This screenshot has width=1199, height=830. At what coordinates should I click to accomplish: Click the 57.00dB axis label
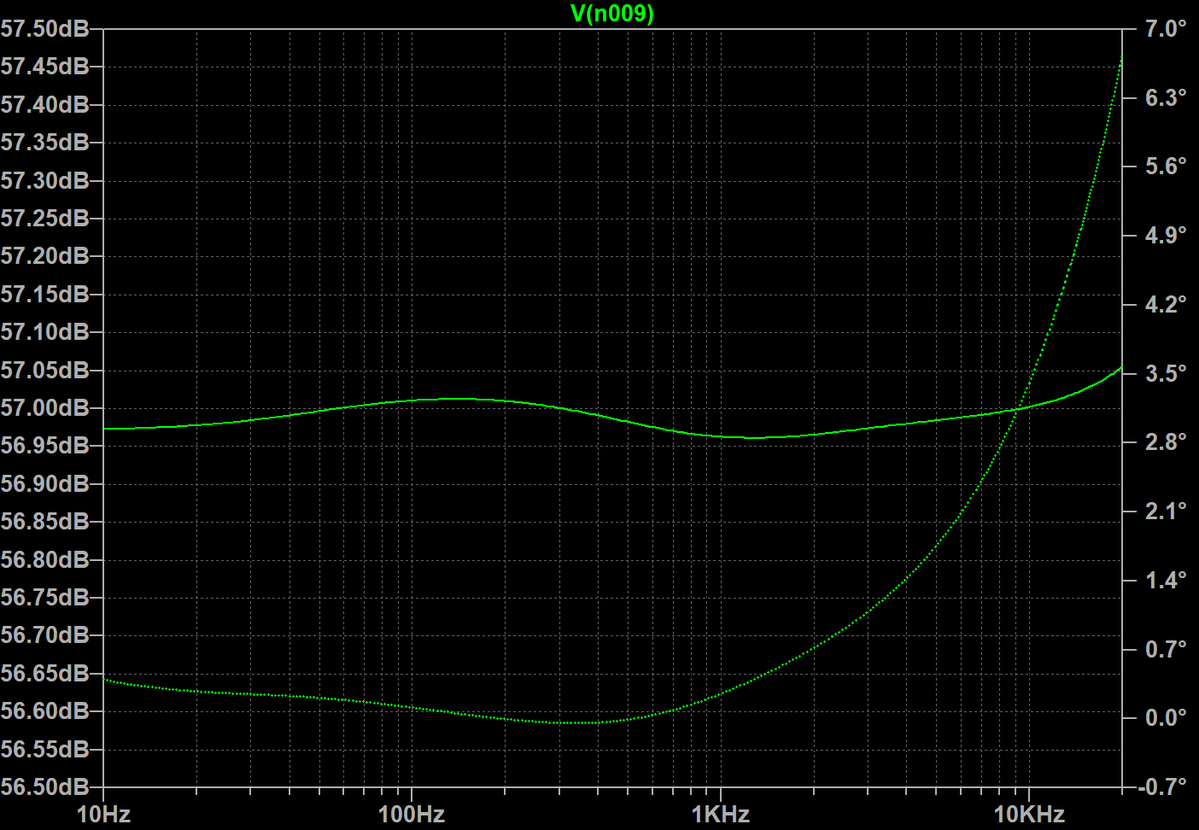[44, 408]
